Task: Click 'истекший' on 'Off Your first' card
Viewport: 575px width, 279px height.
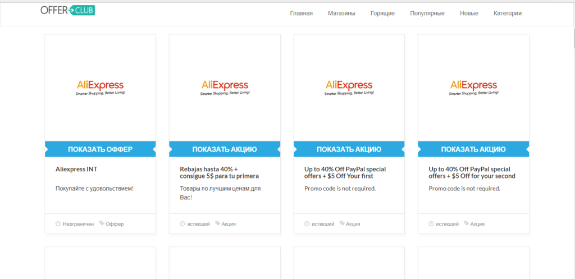Action: click(x=323, y=223)
